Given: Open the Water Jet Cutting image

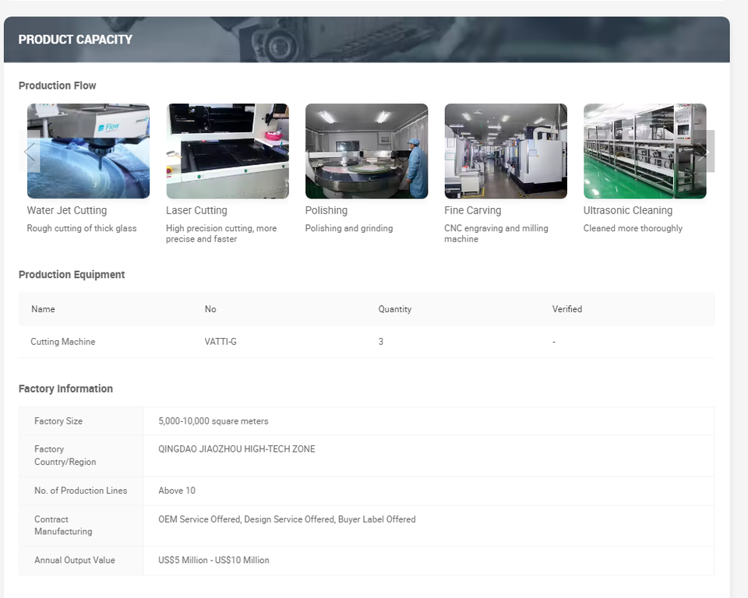Looking at the screenshot, I should pos(88,151).
